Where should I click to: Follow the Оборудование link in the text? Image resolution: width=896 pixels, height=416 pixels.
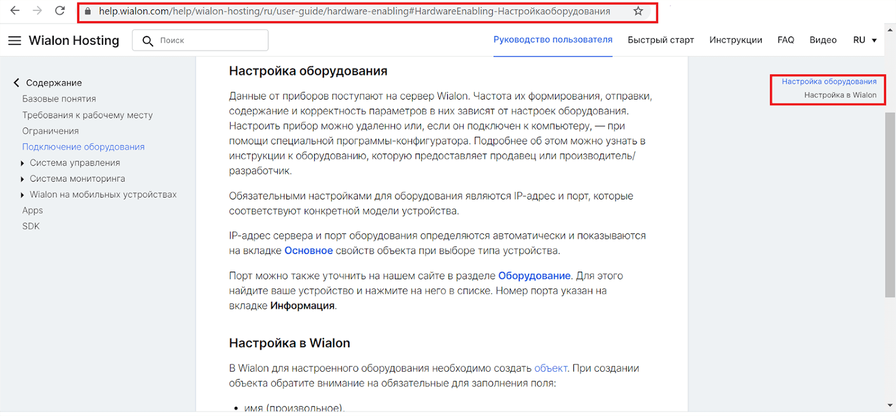(x=534, y=276)
